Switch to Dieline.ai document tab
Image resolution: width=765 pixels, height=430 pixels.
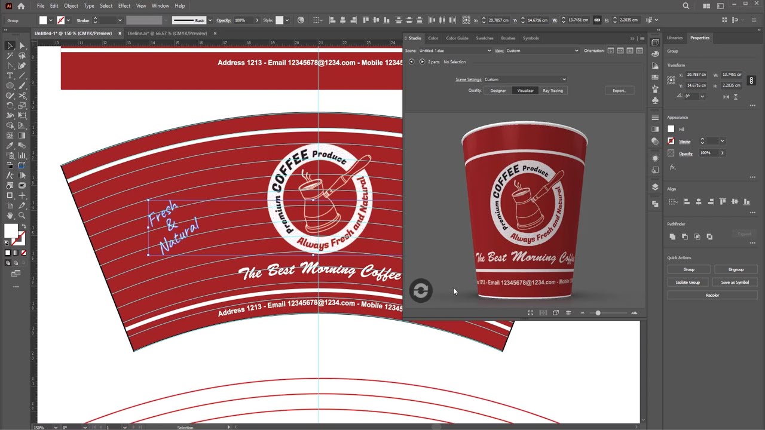click(x=167, y=33)
